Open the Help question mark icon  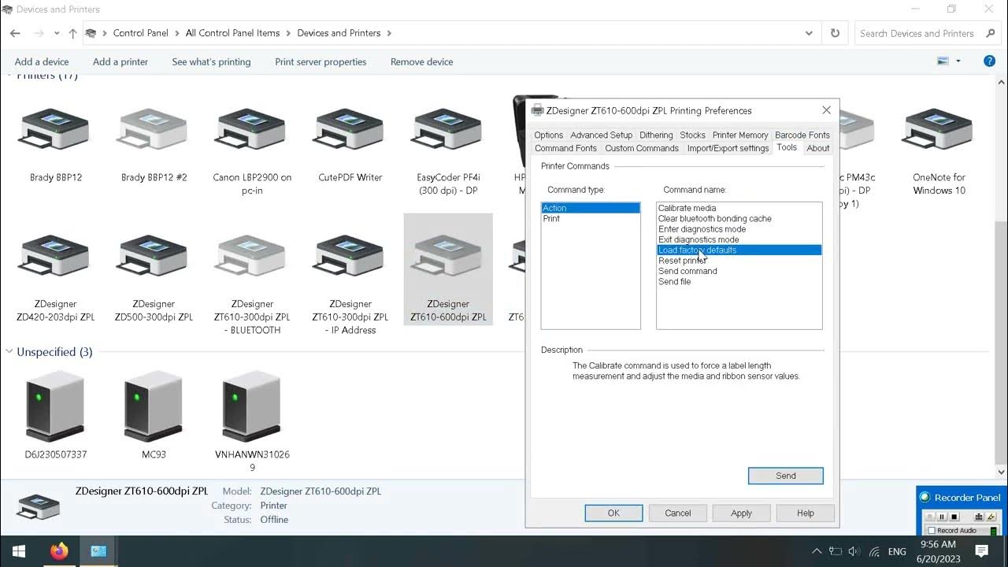989,61
